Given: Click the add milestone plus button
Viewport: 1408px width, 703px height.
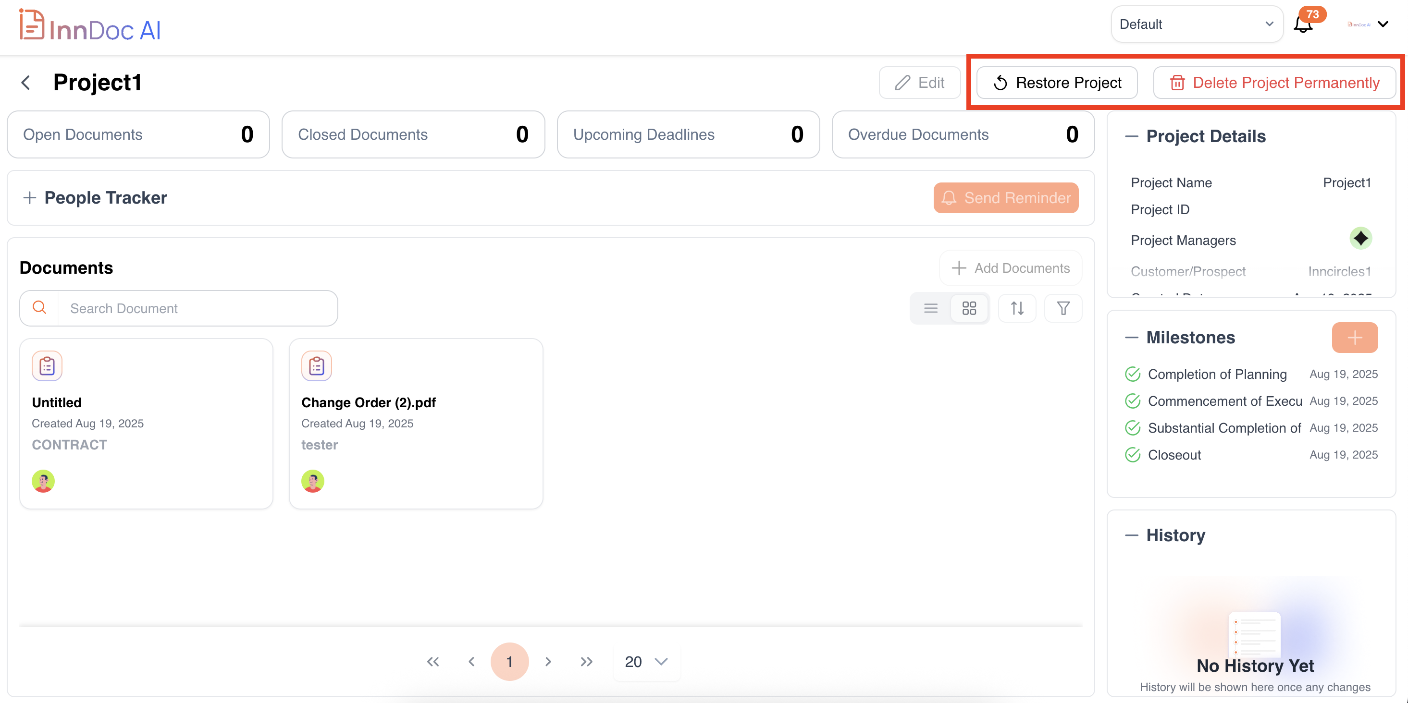Looking at the screenshot, I should click(x=1355, y=338).
